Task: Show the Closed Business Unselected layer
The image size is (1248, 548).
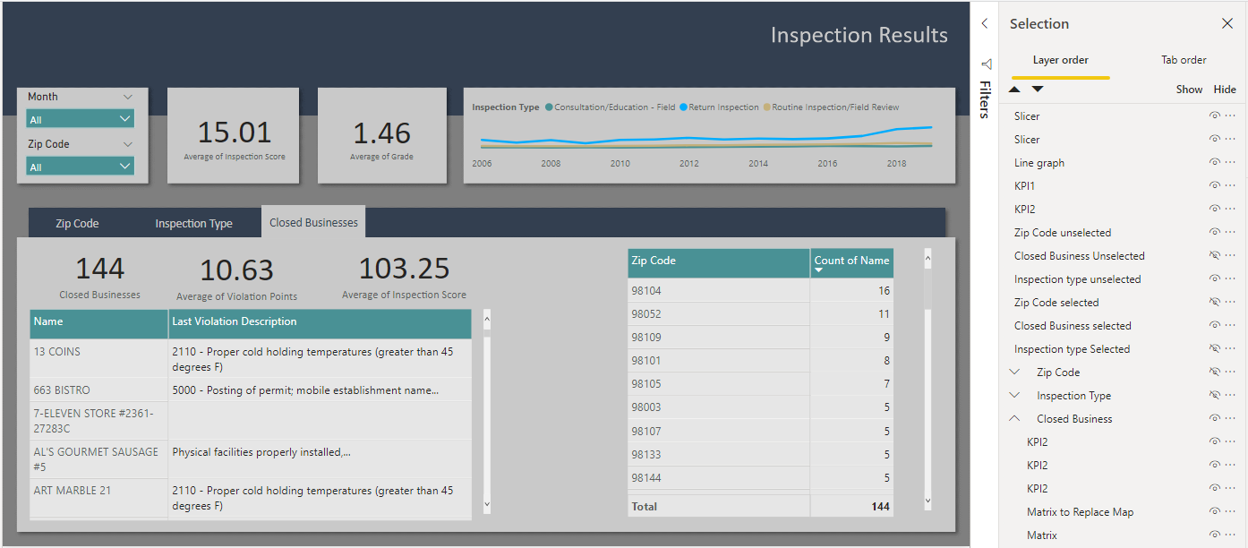Action: coord(1213,255)
